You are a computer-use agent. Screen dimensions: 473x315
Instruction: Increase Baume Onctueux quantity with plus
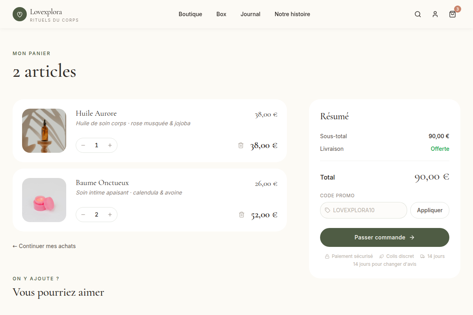(x=110, y=215)
